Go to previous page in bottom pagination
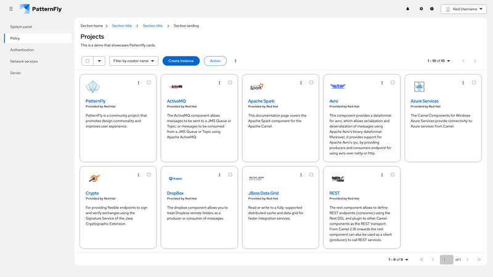The height and width of the screenshot is (277, 493). 433,260
